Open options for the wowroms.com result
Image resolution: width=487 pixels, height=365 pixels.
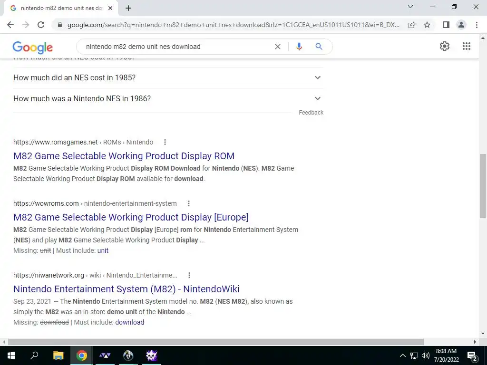pos(188,203)
